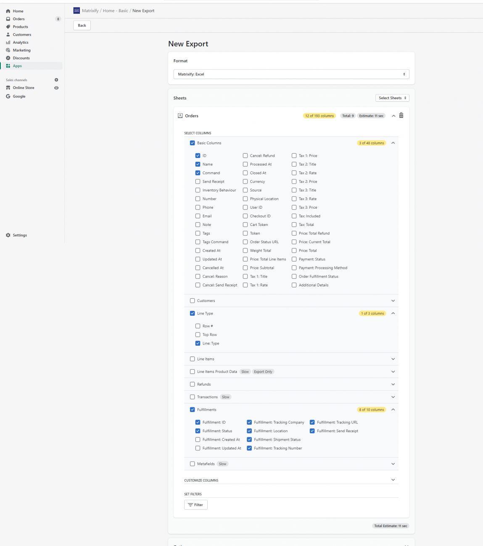Image resolution: width=483 pixels, height=546 pixels.
Task: Check the Tags column checkbox
Action: (x=198, y=233)
